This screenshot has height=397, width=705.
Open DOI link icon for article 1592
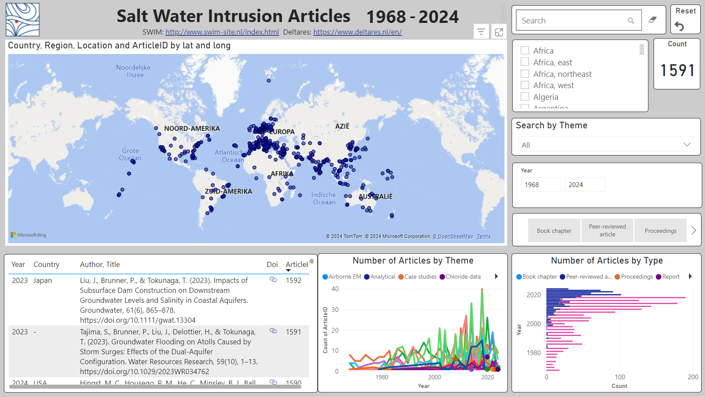point(273,279)
